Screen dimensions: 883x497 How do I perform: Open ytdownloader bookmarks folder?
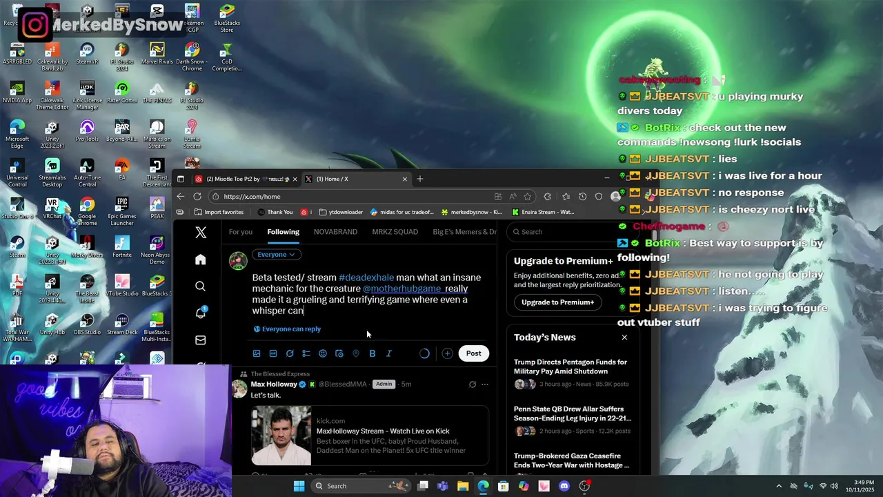click(x=341, y=212)
